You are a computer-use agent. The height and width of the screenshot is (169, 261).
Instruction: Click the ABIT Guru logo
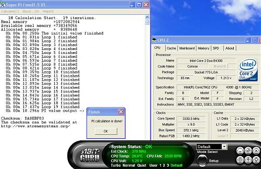(90, 156)
